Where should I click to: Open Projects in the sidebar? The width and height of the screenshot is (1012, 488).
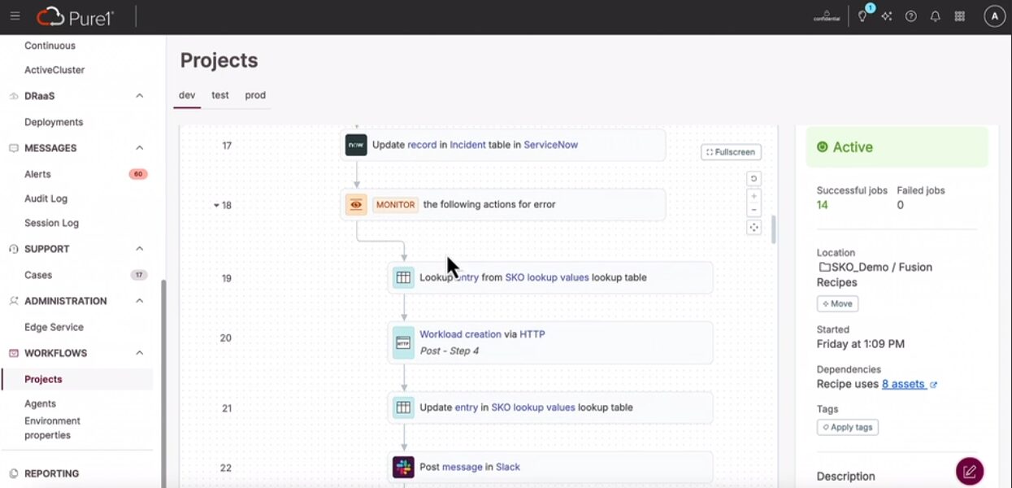click(43, 379)
